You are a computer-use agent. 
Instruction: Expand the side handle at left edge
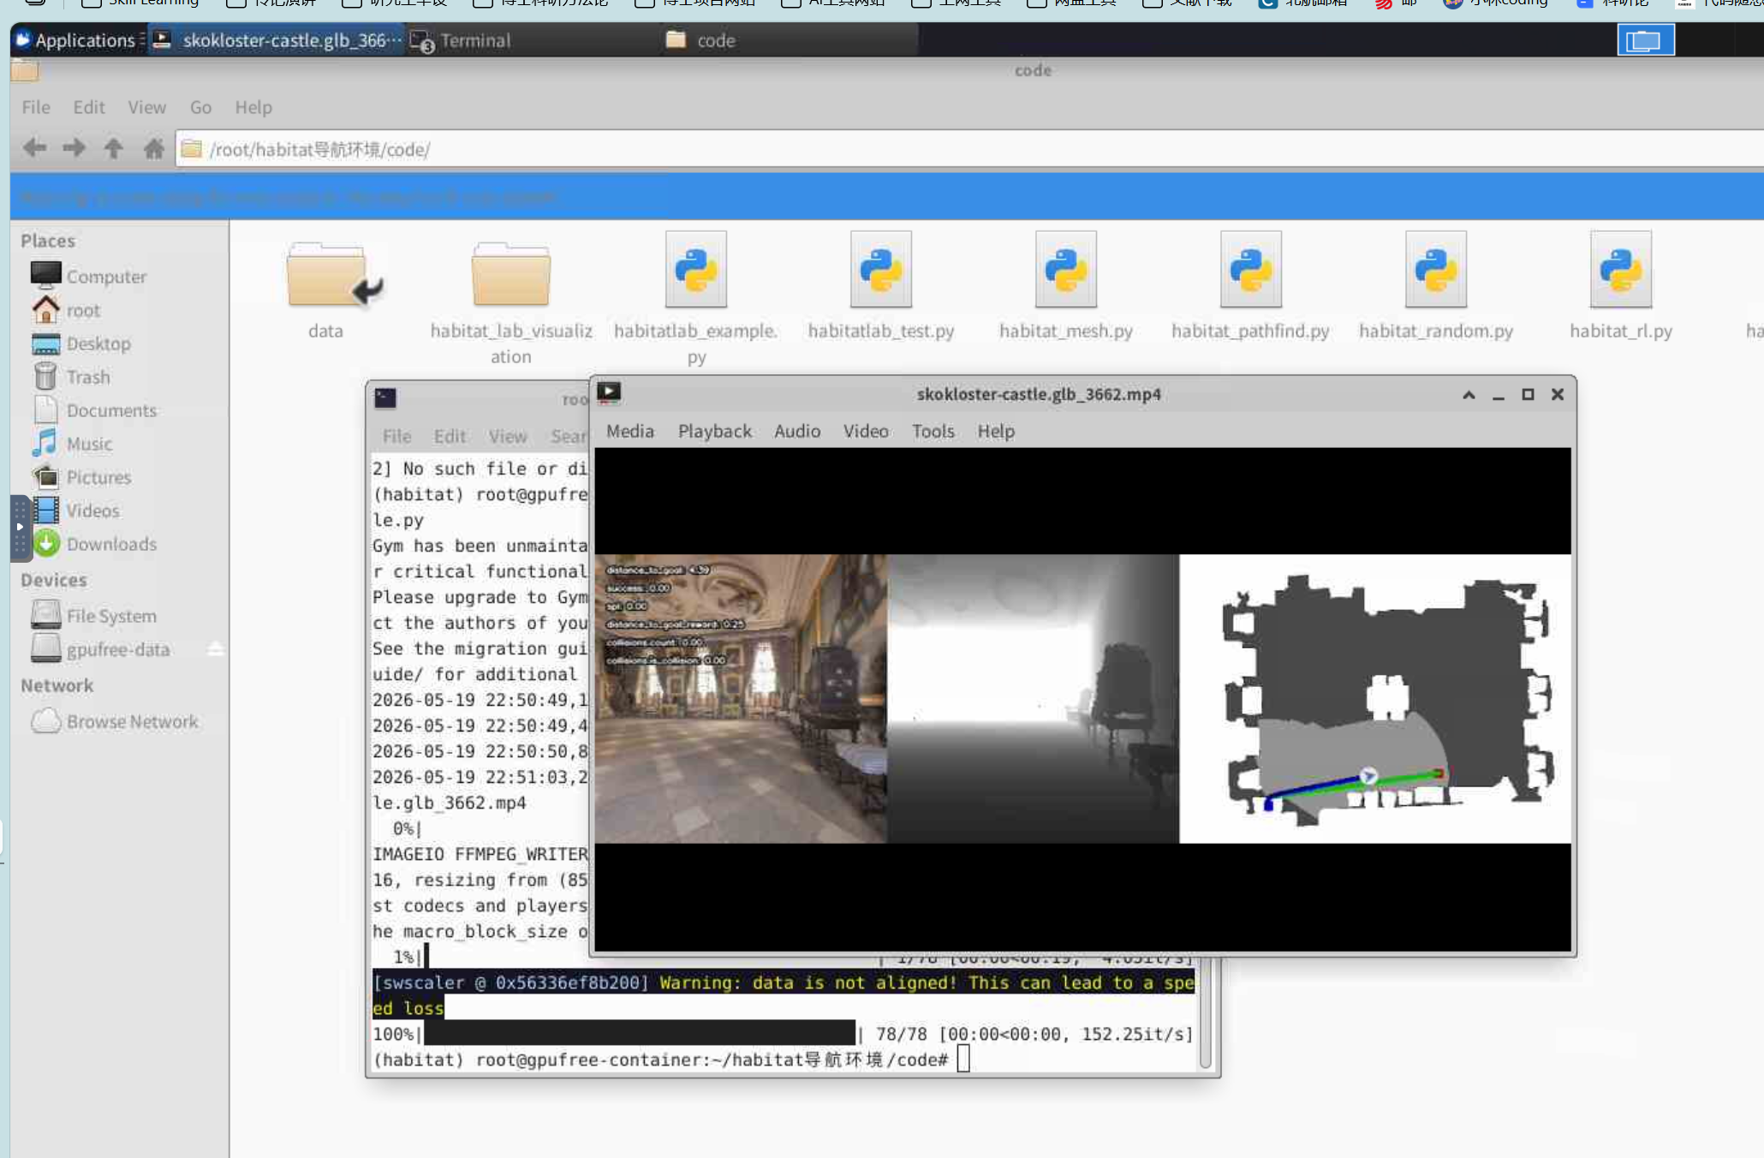pyautogui.click(x=20, y=527)
